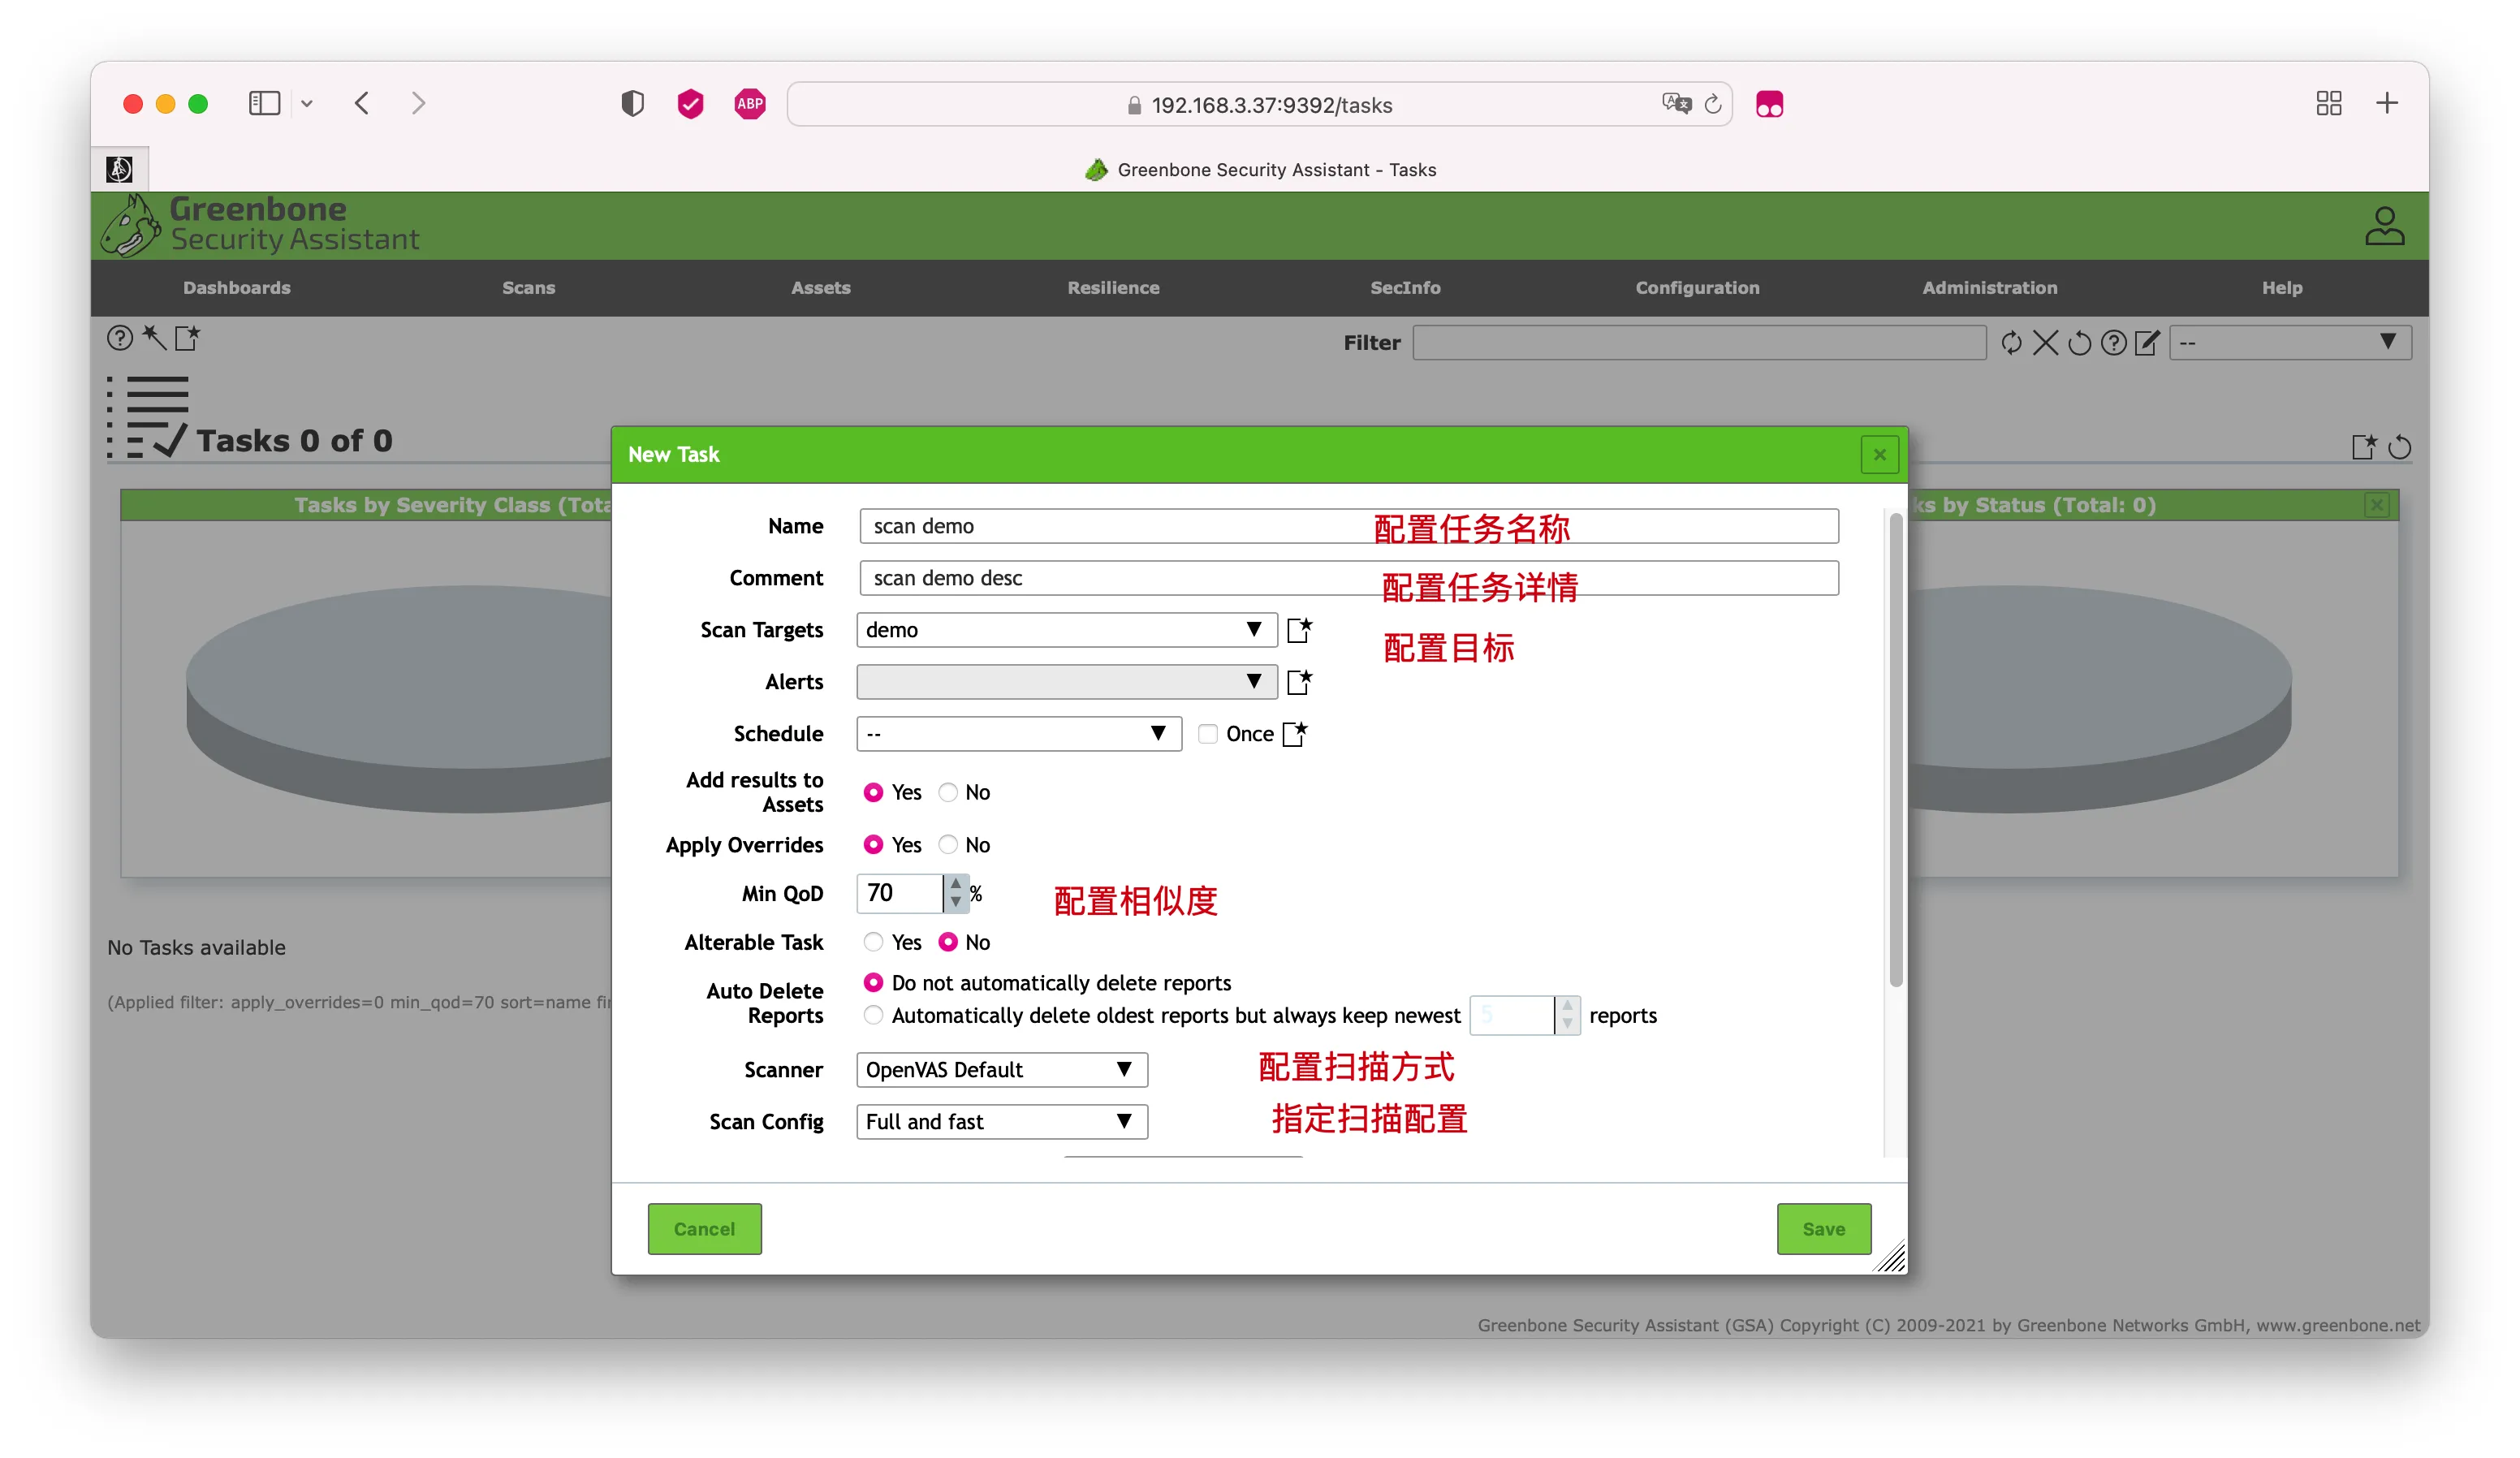Create a new alert via star icon
Viewport: 2520px width, 1458px height.
pyautogui.click(x=1299, y=682)
